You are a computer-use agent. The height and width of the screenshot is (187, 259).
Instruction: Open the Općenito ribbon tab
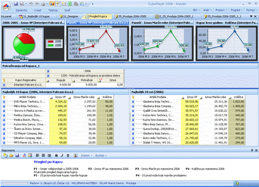tap(21, 10)
